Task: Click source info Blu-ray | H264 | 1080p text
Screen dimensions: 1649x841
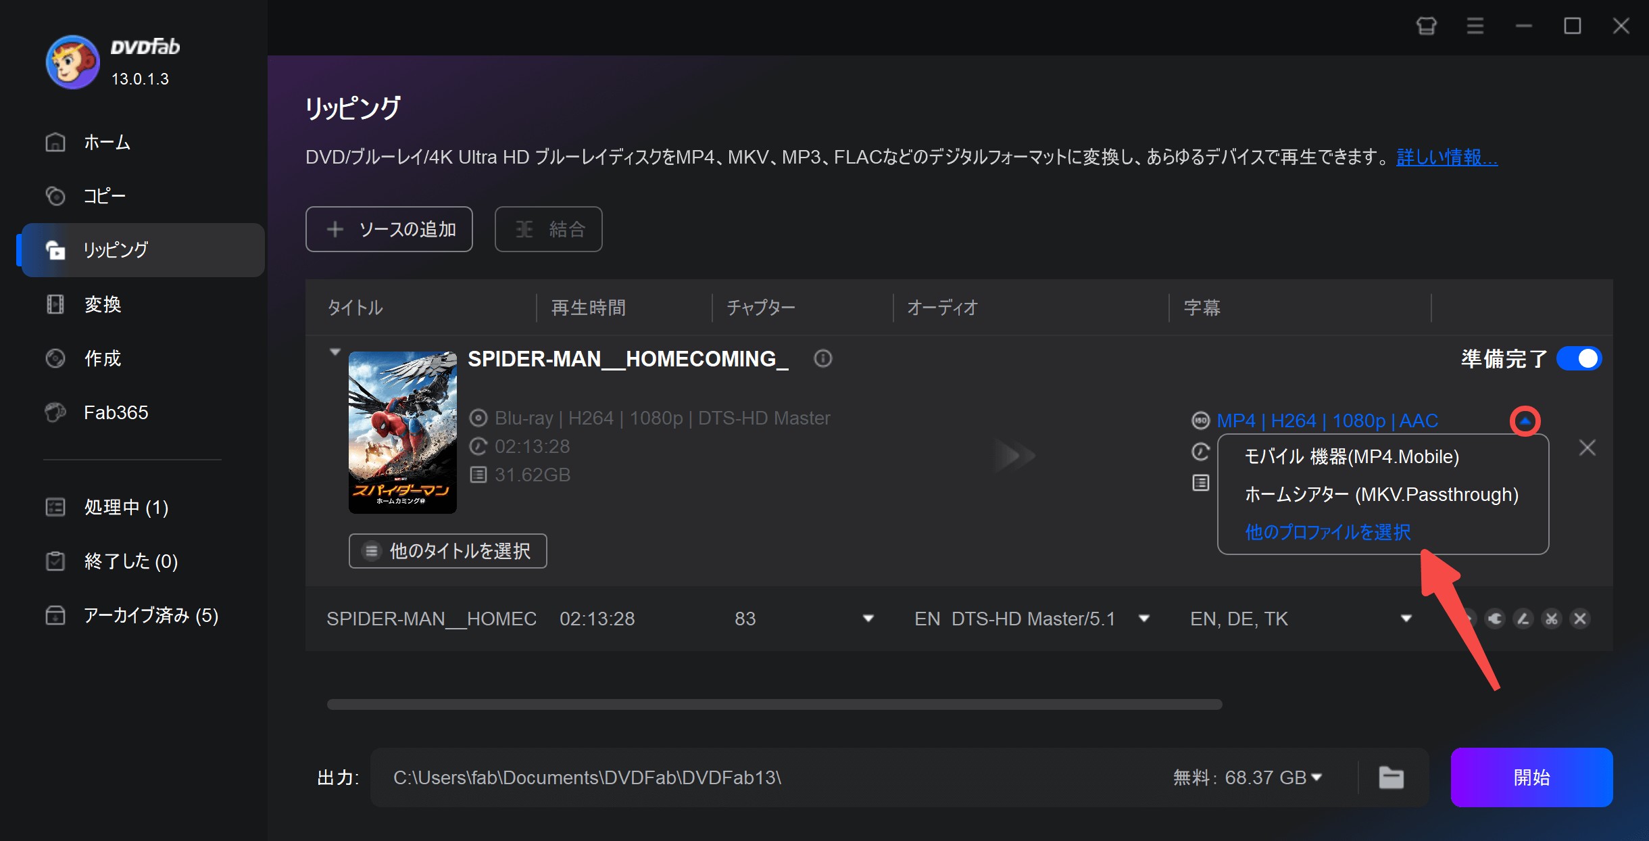Action: (x=662, y=418)
